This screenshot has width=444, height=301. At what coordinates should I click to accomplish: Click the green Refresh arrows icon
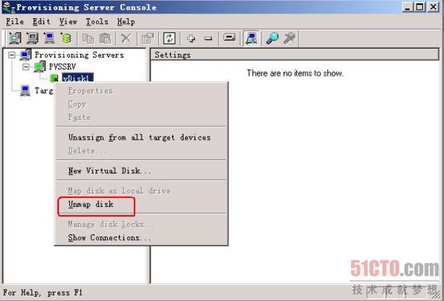point(169,39)
